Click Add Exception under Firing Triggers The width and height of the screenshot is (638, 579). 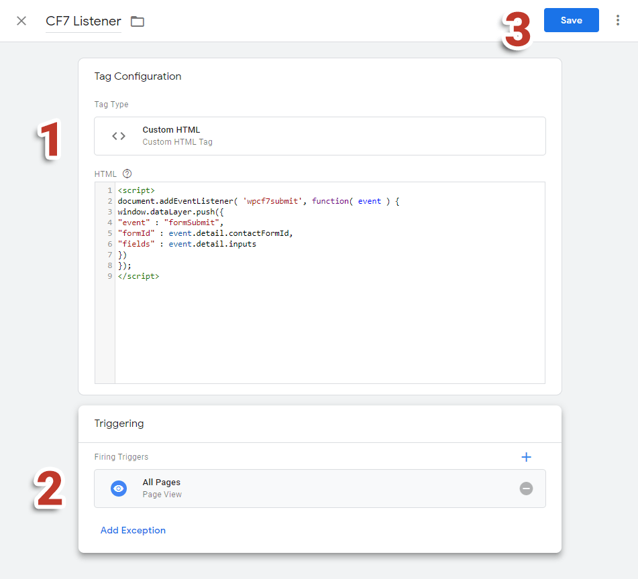pos(133,530)
